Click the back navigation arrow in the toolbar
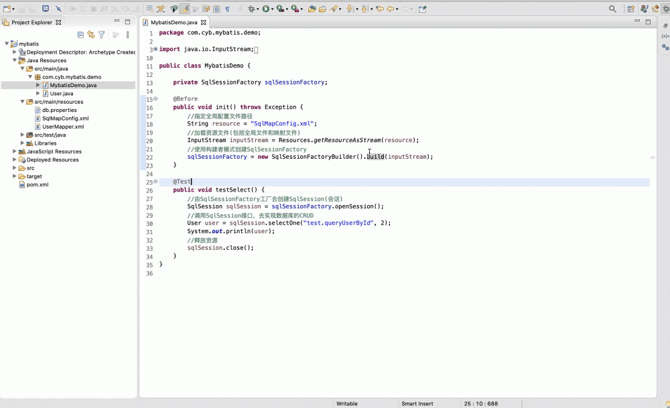Screen dimensions: 670x408 pyautogui.click(x=390, y=9)
